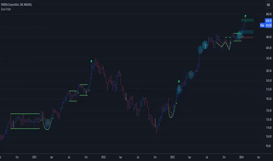Viewport: 273px width, 161px height.
Task: Click the 155.00 price axis label
Action: click(x=269, y=111)
